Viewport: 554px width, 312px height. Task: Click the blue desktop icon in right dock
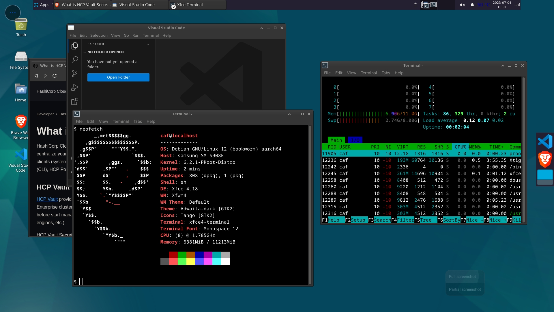(x=545, y=177)
